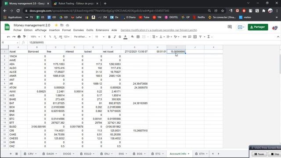
Task: Click the Stop recording button
Action: pyautogui.click(x=275, y=154)
